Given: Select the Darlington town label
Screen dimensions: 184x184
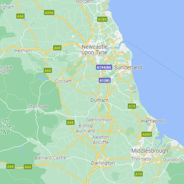Looking at the screenshot, I should [103, 163].
